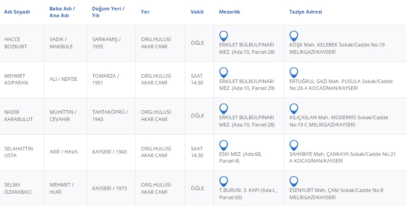Open condolence pin for Selahattin Usta
The width and height of the screenshot is (406, 206).
[x=294, y=145]
